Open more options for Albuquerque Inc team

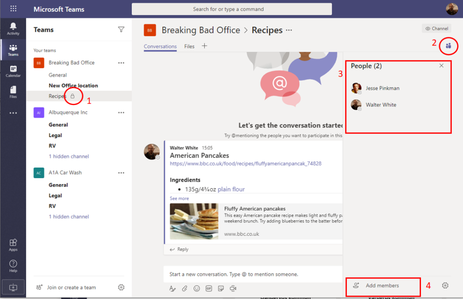(x=121, y=113)
